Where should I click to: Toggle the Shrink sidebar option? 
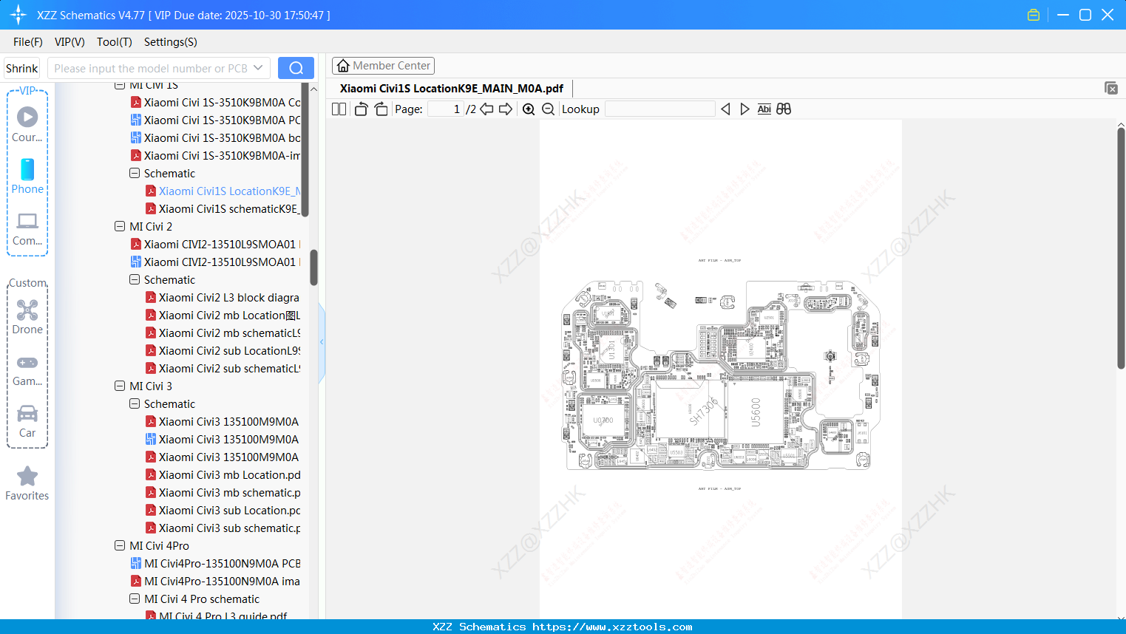[x=21, y=68]
